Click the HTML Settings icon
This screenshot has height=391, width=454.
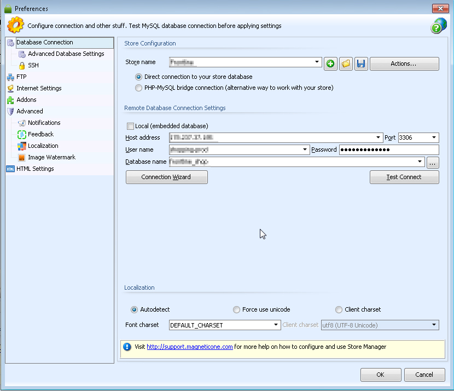10,169
